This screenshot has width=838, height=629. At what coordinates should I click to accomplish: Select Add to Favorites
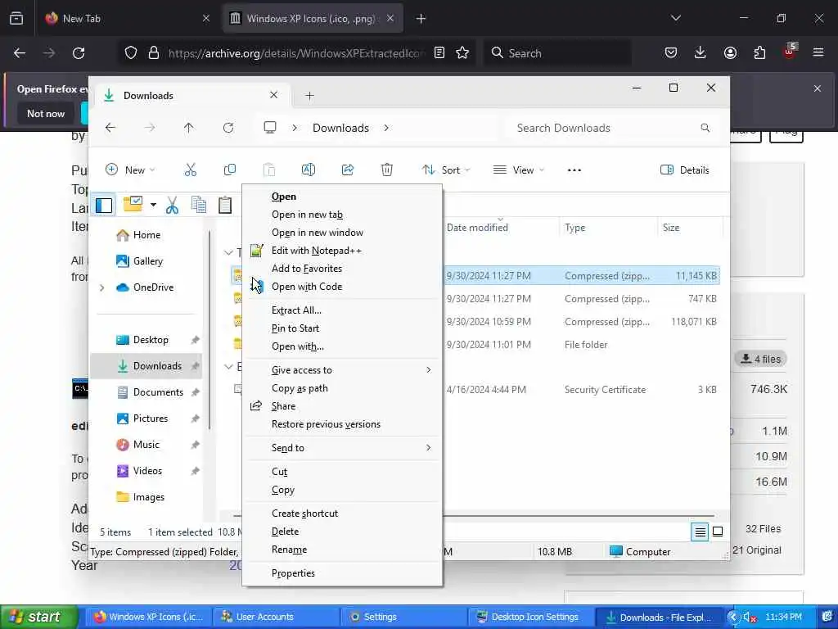coord(342,269)
